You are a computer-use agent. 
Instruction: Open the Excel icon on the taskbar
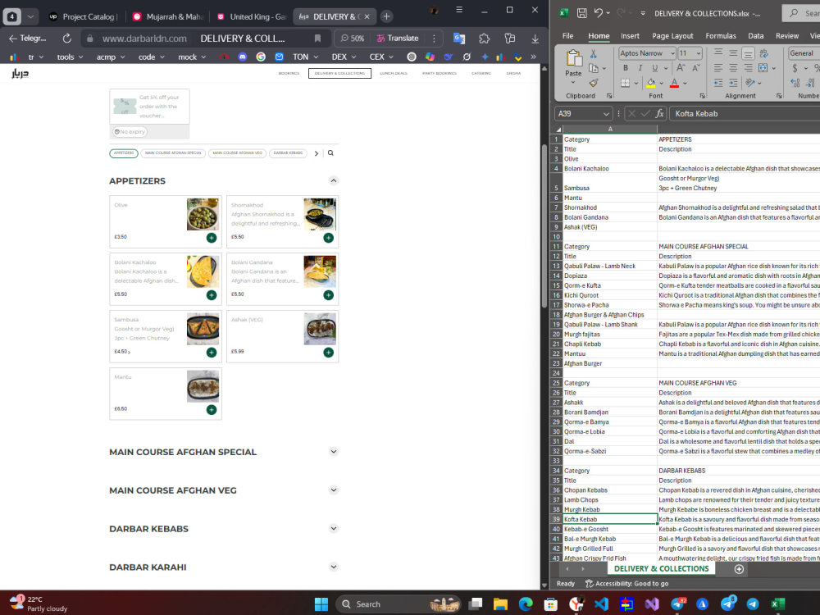(x=778, y=604)
